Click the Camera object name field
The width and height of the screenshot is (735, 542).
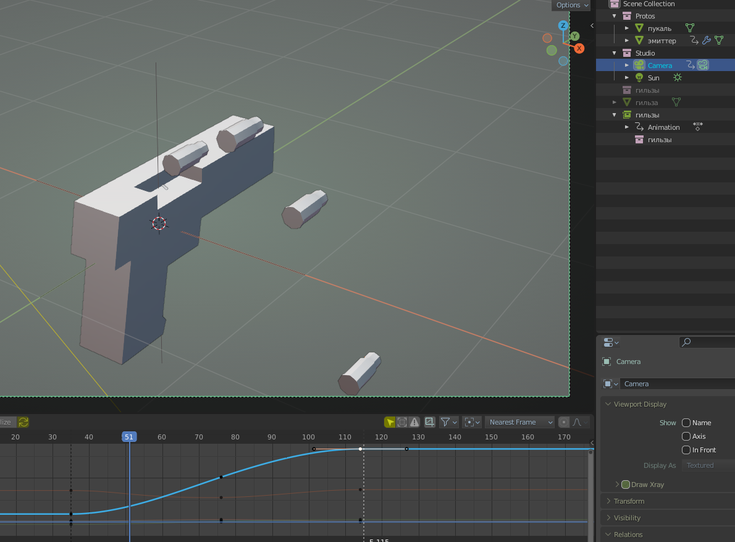click(x=678, y=384)
